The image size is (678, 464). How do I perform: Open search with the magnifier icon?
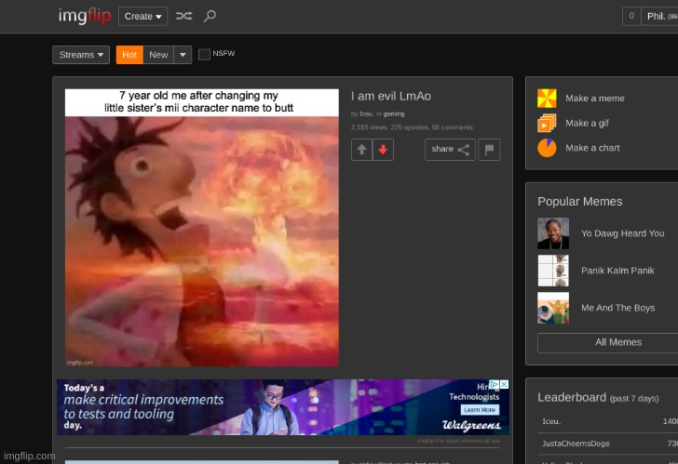210,17
